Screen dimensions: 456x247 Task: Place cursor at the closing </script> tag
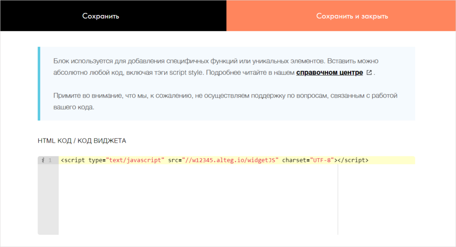pos(353,160)
